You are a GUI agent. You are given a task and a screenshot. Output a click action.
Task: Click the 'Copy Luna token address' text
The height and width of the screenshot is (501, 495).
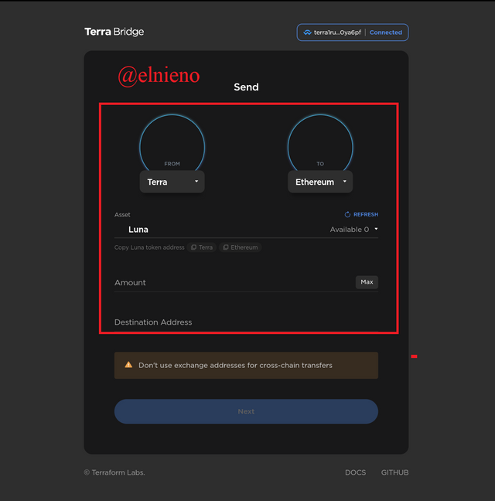tap(149, 247)
